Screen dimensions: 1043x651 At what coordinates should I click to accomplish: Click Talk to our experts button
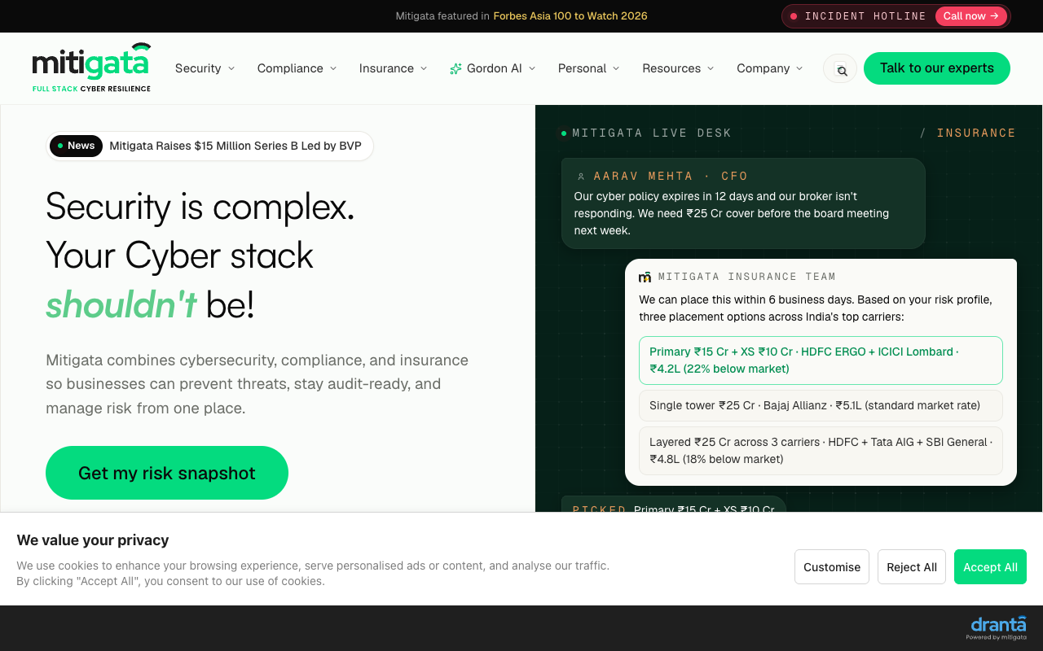[x=937, y=68]
